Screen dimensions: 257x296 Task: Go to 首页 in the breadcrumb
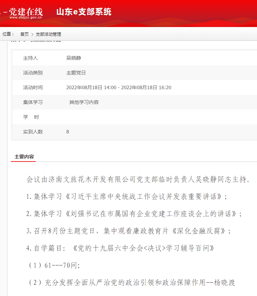coord(25,34)
